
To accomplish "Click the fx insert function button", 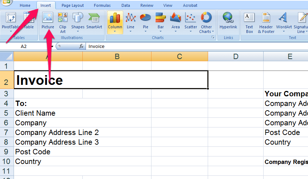I will click(x=81, y=46).
